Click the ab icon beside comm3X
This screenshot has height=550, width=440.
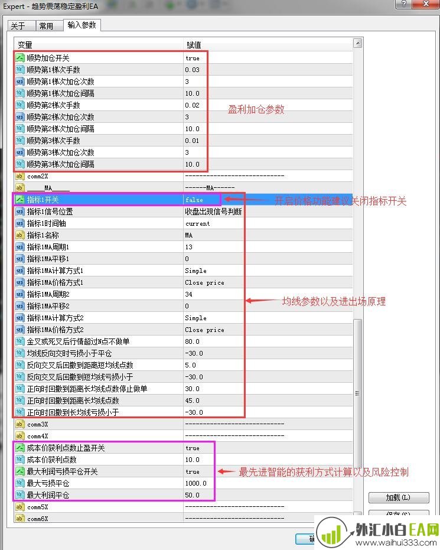coord(20,424)
